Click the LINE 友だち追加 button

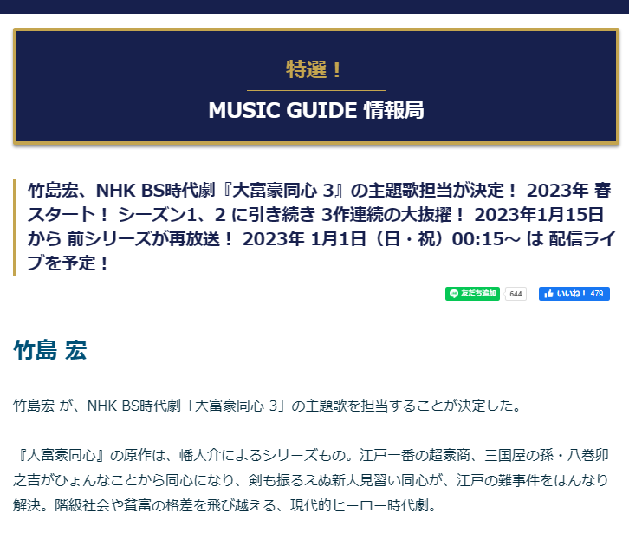[472, 294]
